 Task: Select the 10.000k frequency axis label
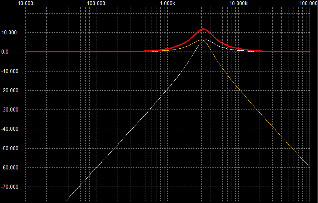tap(238, 3)
